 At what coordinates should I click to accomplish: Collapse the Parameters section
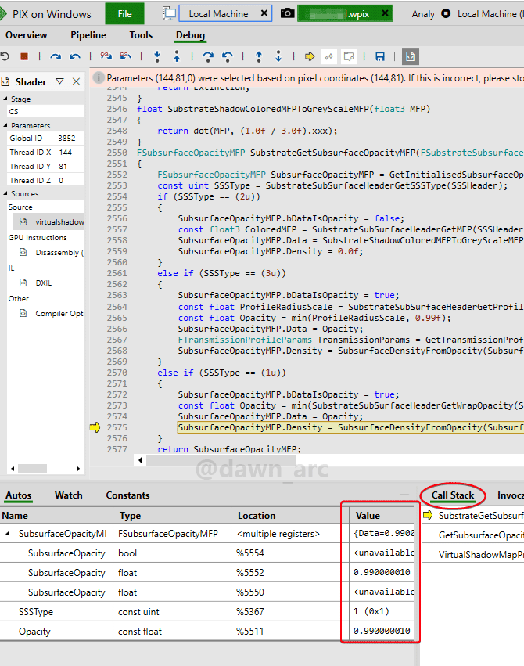[x=5, y=125]
